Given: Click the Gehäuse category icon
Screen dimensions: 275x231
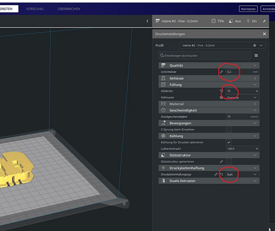Looking at the screenshot, I should pos(163,78).
